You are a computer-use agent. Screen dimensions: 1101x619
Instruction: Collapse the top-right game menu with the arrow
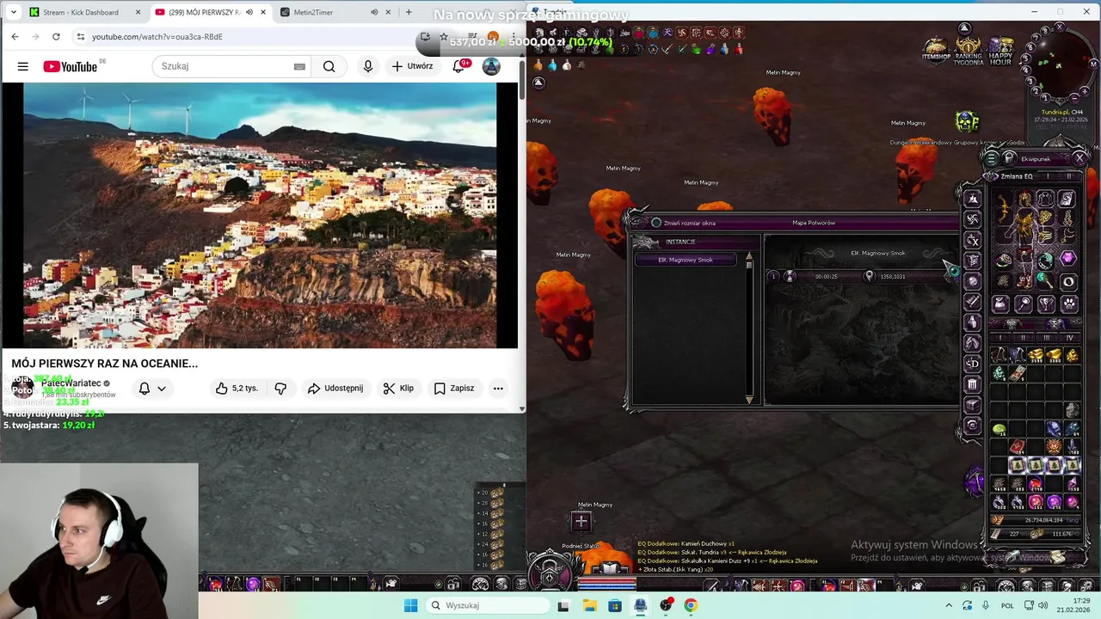[964, 28]
